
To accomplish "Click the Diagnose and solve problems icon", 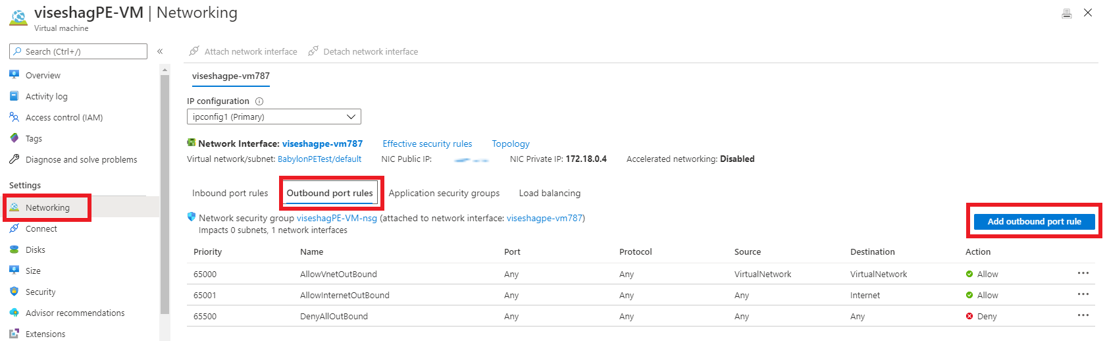I will pos(14,159).
